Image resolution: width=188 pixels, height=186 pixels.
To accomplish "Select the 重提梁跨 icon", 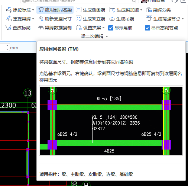I will 9,19.
